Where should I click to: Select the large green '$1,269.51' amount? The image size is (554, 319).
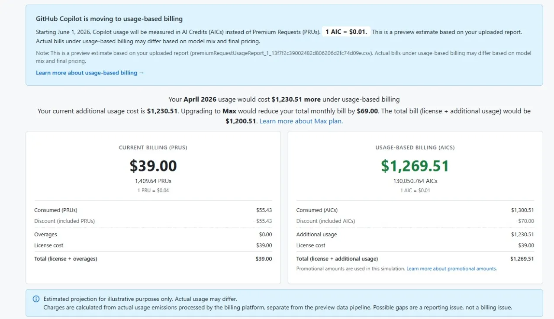click(415, 166)
